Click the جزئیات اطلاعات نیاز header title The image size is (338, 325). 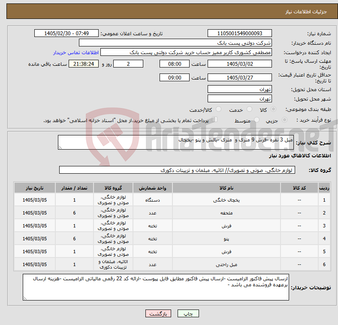(306, 12)
